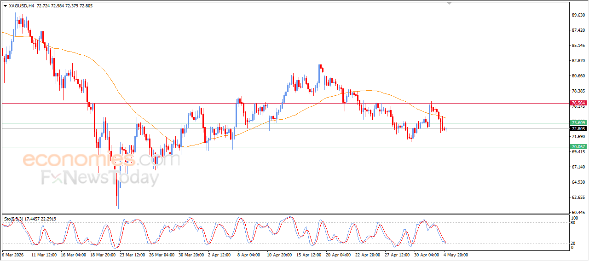Select the red 76.564 price label

pyautogui.click(x=578, y=103)
